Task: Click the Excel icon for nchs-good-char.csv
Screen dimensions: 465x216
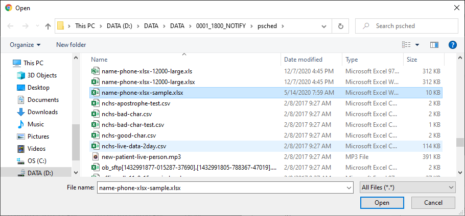Action: [95, 136]
